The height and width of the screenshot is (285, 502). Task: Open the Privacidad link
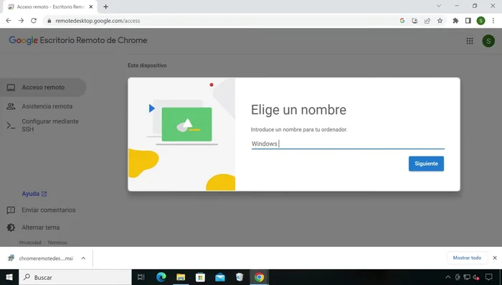(x=30, y=243)
